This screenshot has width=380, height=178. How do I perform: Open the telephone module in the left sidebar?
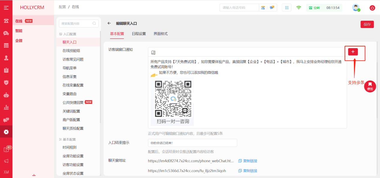click(6, 21)
